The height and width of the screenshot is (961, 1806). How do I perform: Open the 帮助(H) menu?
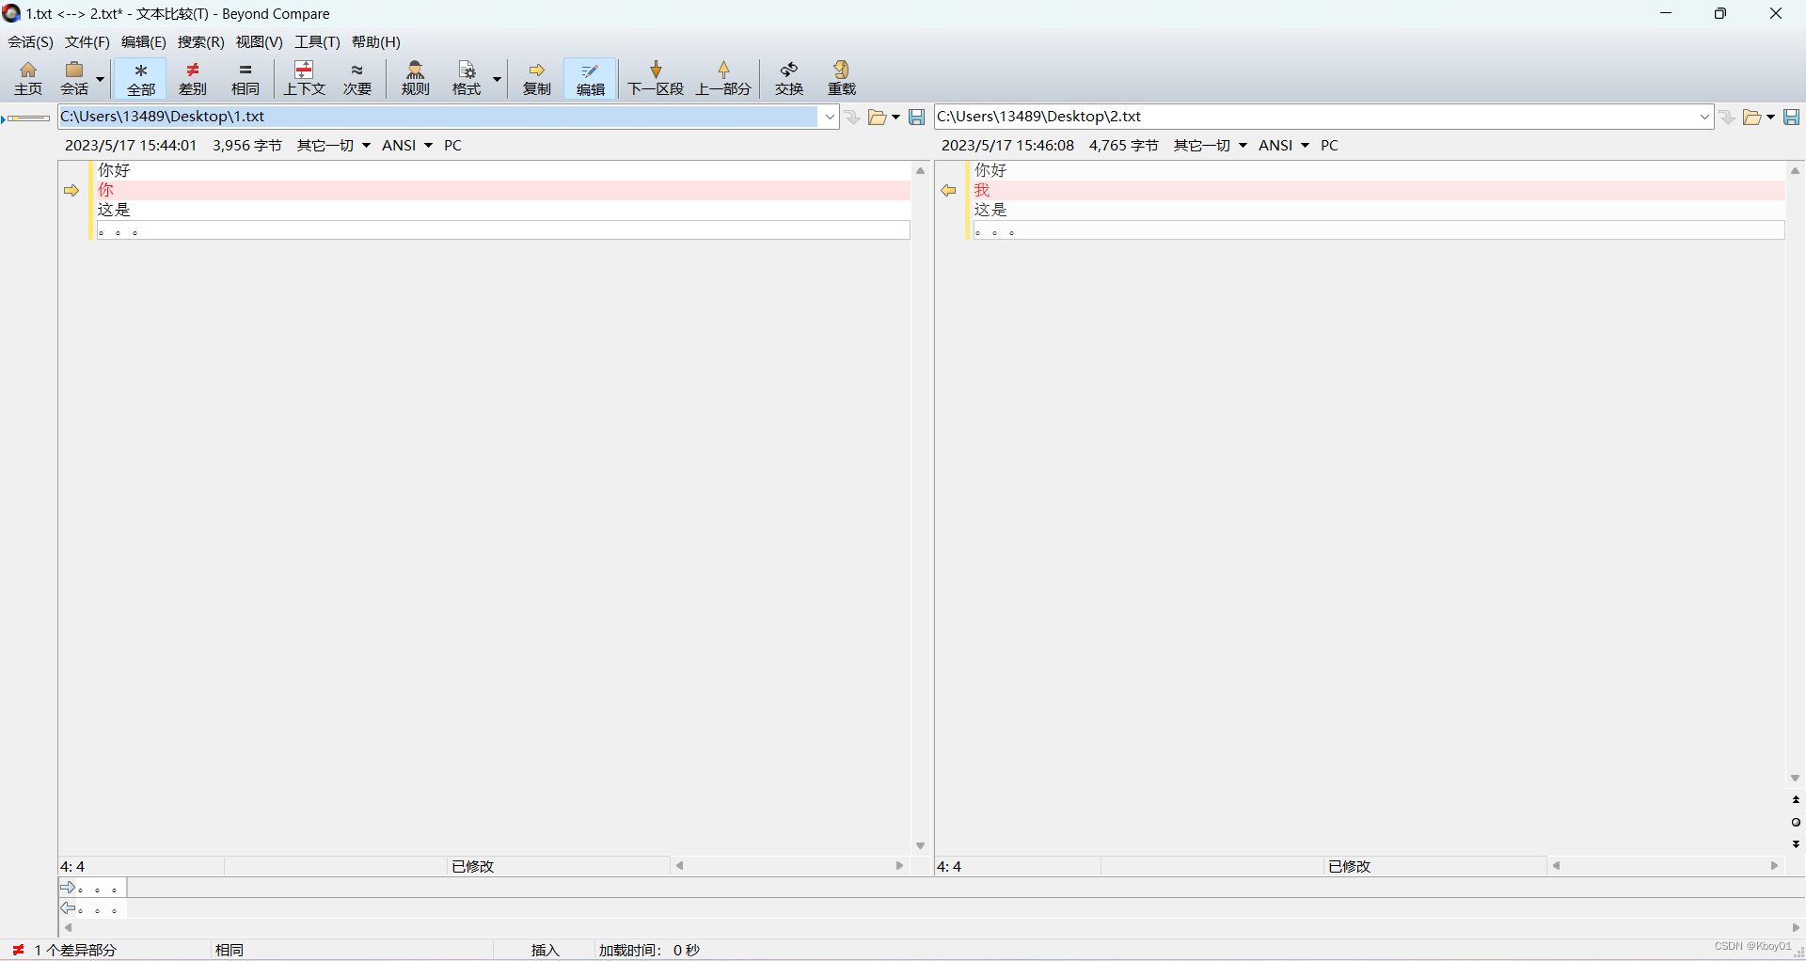[376, 42]
